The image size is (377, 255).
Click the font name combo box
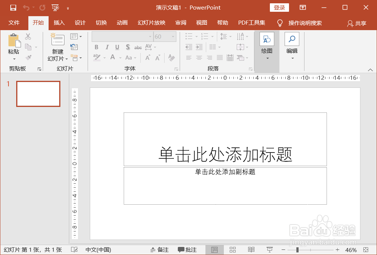coord(122,37)
